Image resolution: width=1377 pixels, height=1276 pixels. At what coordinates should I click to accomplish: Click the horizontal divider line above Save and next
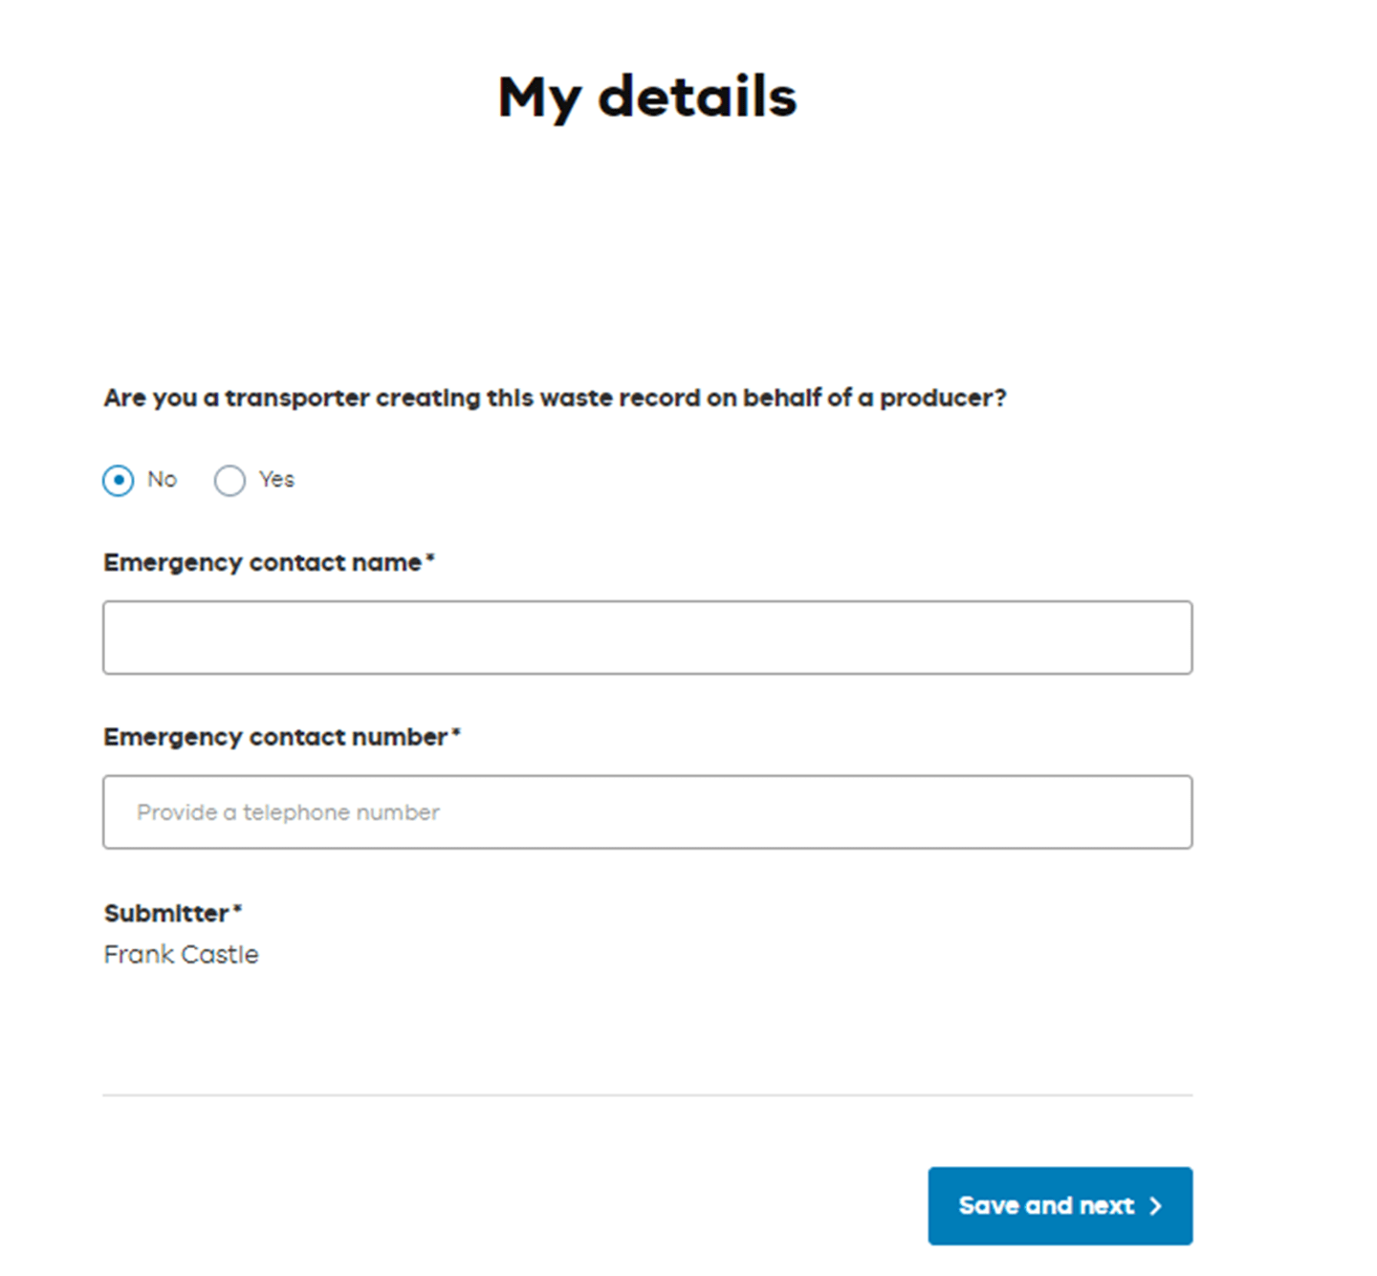pyautogui.click(x=647, y=1096)
